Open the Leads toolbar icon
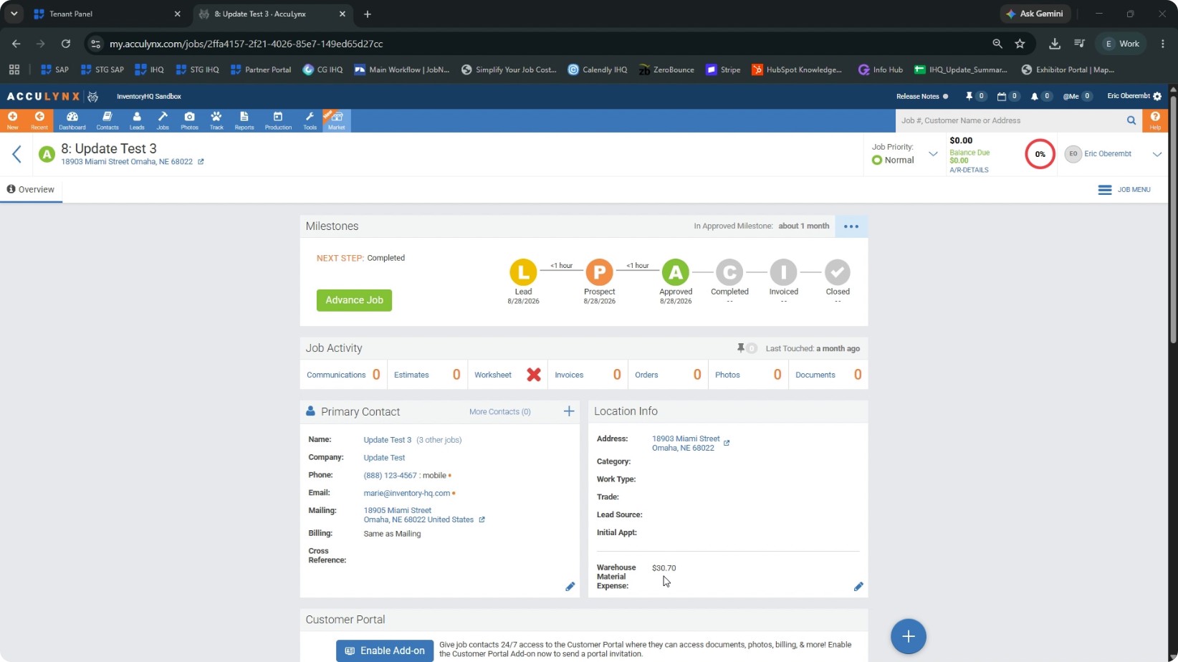Viewport: 1178px width, 662px height. [137, 120]
